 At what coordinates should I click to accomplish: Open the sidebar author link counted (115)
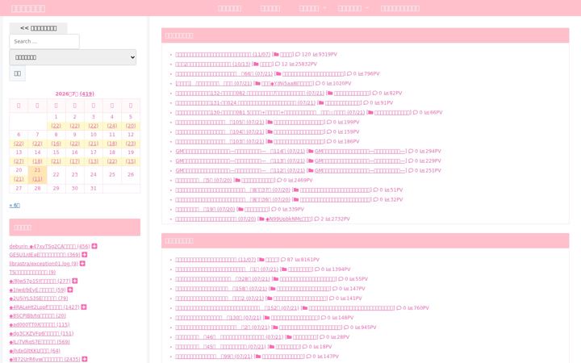40,324
